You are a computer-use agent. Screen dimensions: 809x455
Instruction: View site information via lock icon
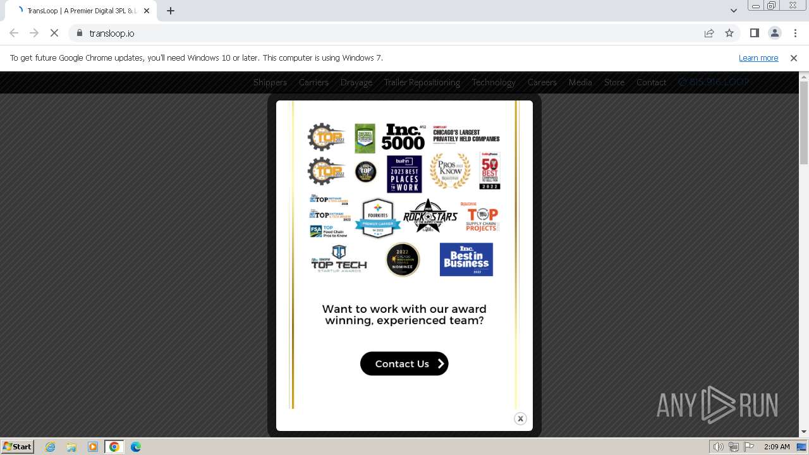point(79,33)
